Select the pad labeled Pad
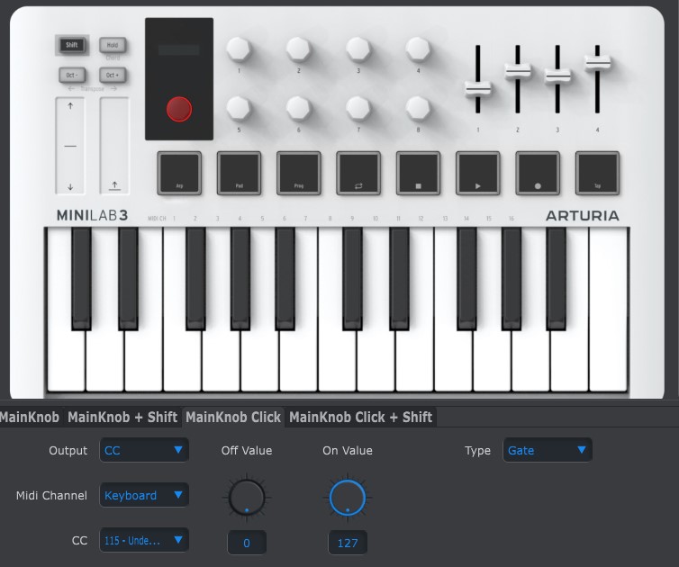679x567 pixels. [239, 173]
